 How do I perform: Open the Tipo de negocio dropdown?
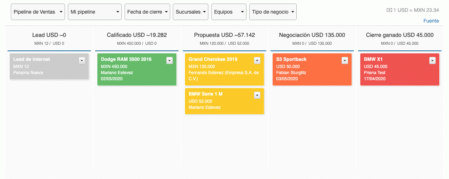[273, 12]
